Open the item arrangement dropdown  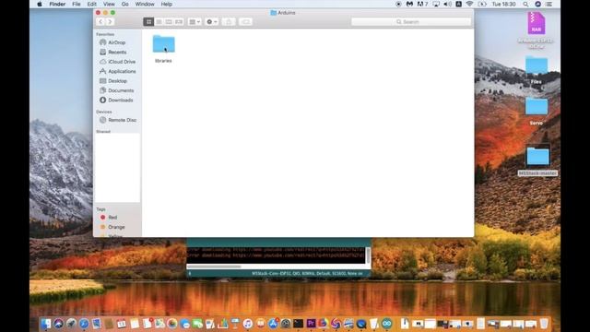pyautogui.click(x=195, y=22)
